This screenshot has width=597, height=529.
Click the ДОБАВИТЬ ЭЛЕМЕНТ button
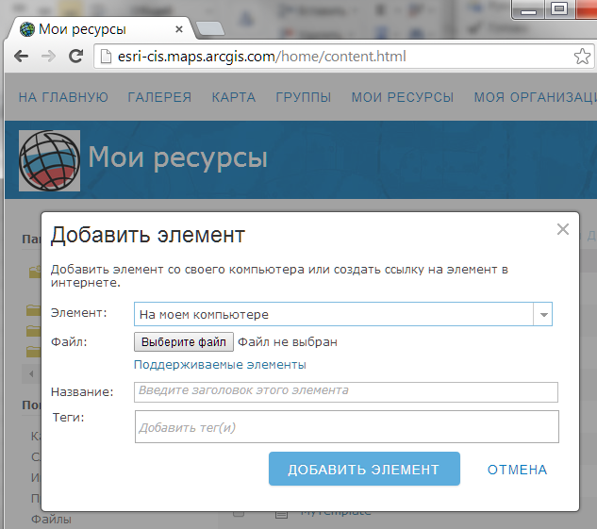click(x=363, y=470)
